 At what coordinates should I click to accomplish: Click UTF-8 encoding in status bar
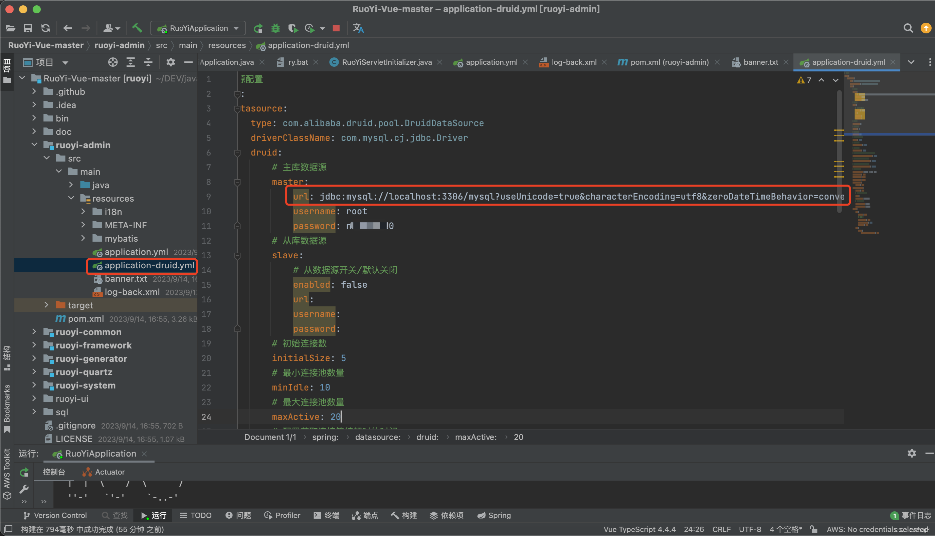[750, 529]
